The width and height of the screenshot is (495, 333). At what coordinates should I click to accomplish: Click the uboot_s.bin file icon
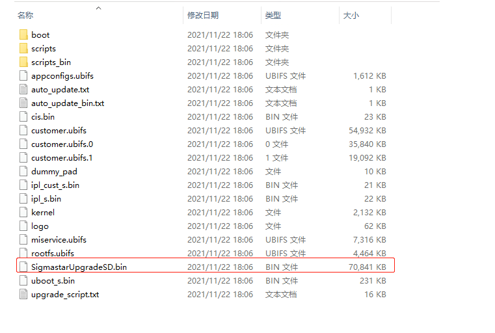pyautogui.click(x=23, y=280)
